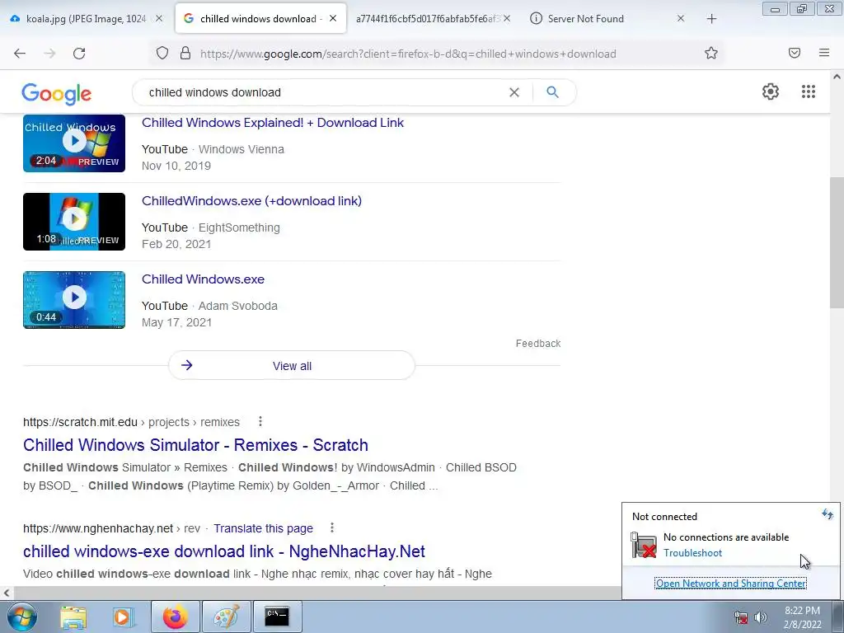This screenshot has width=844, height=633.
Task: Click refresh icon in network flyout
Action: tap(828, 514)
